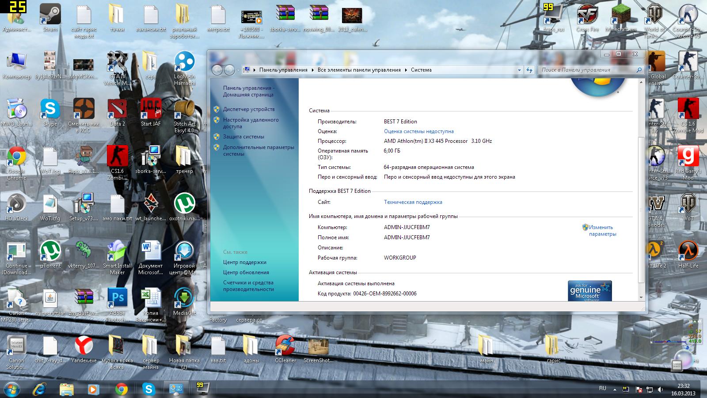Open the сервер майна folder
Image resolution: width=707 pixels, height=398 pixels.
151,352
